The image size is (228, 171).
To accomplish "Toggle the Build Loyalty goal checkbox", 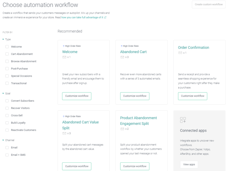I will coord(7,123).
